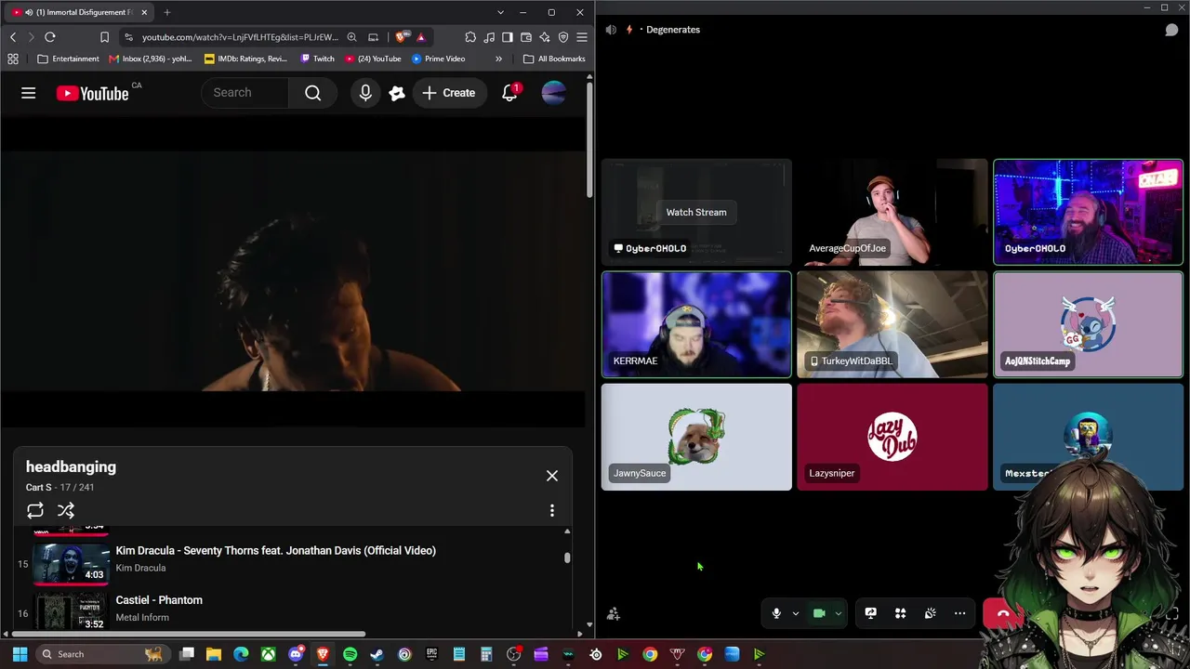The image size is (1190, 669).
Task: Start voice search with microphone icon
Action: pyautogui.click(x=365, y=93)
